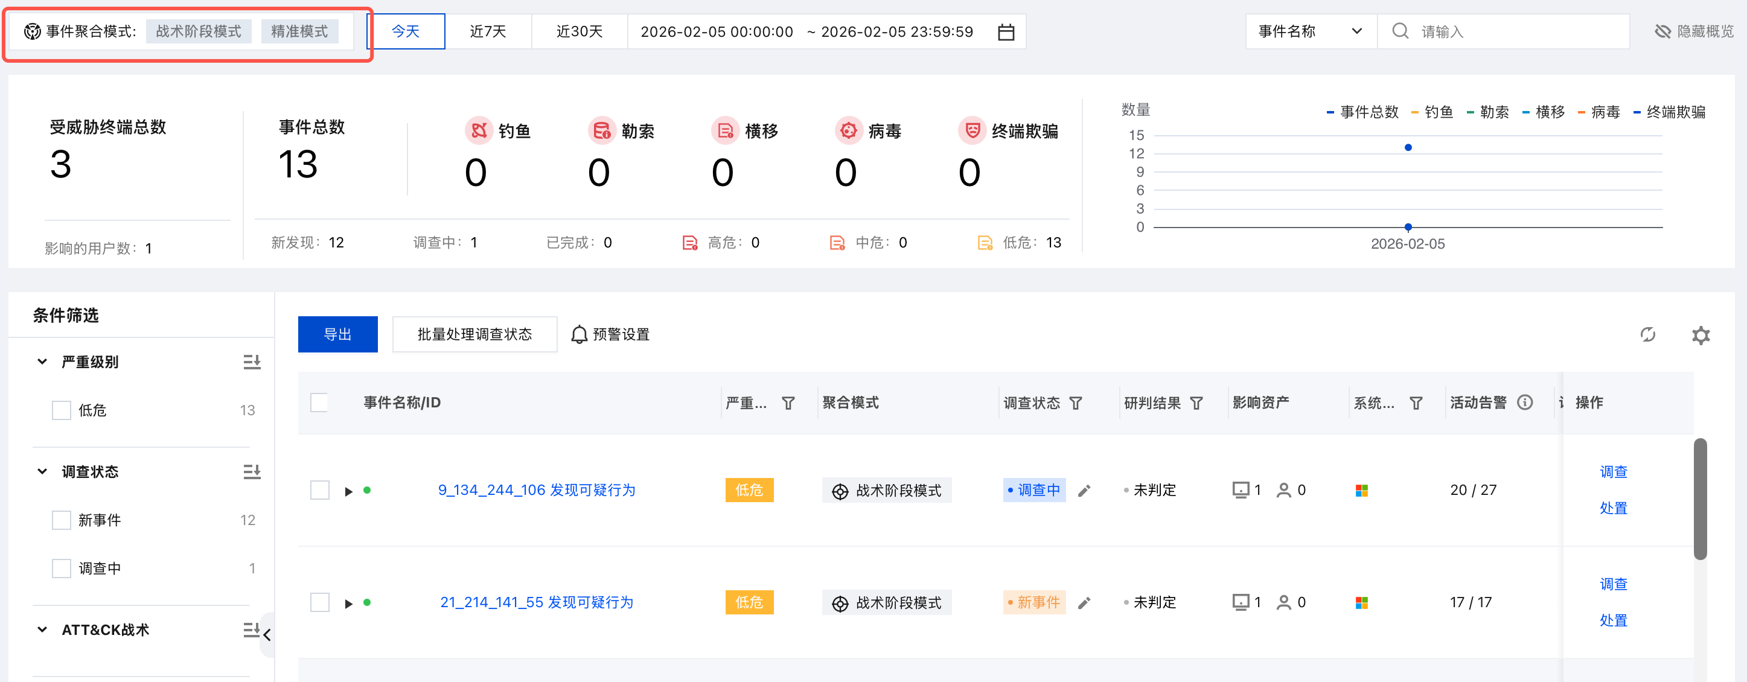Click the refresh icon above table
1747x682 pixels.
(x=1647, y=334)
